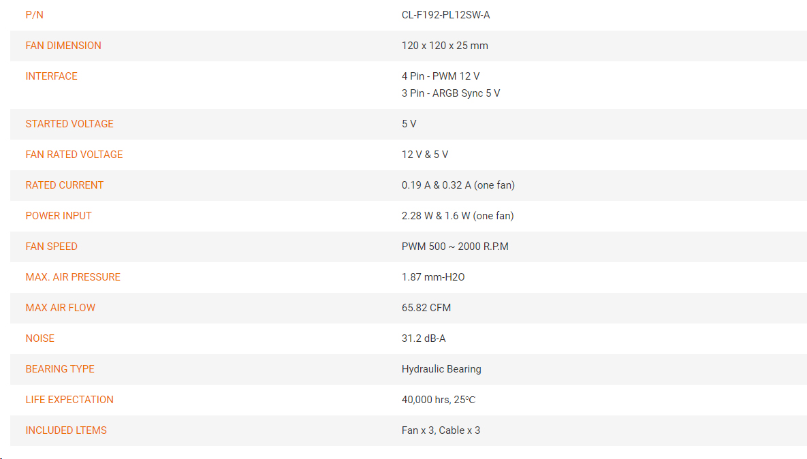Click the 65.82 CFM air flow value
Screen dimensions: 807x459
pyautogui.click(x=426, y=308)
